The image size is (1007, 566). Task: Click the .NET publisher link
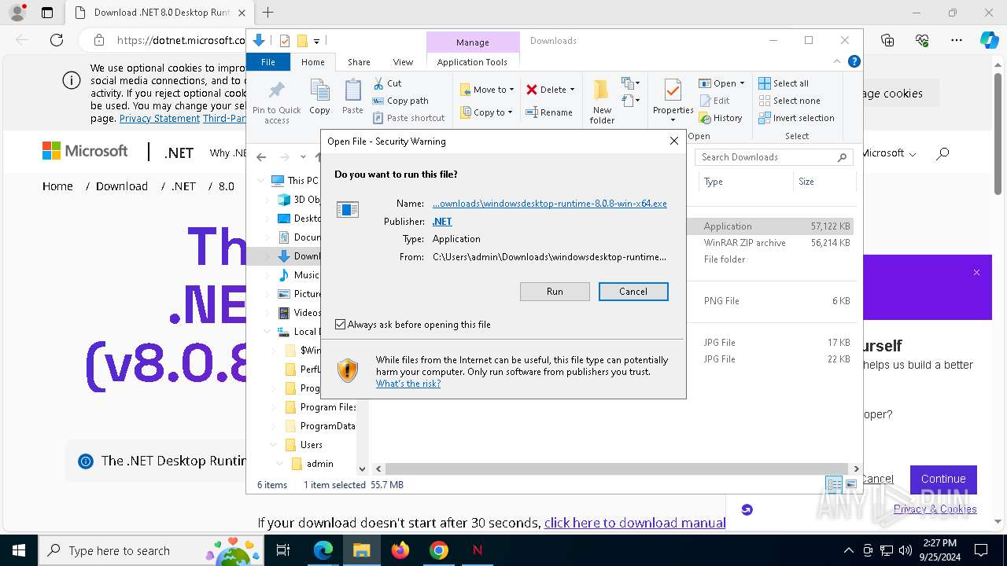point(442,222)
